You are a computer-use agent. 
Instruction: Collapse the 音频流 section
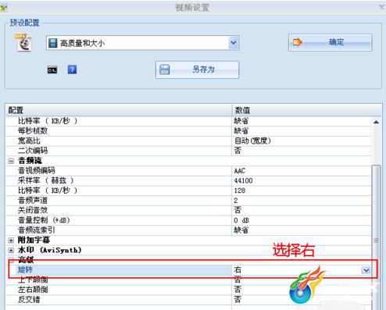(x=11, y=161)
